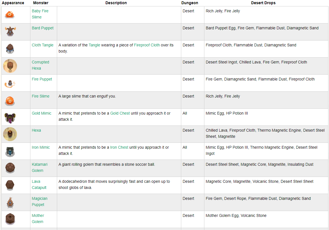The height and width of the screenshot is (230, 329).
Task: Click the Baby Fire Slime sprite image
Action: pos(10,15)
